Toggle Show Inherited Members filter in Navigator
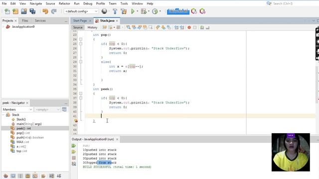This screenshot has width=319, height=179. tap(5, 176)
